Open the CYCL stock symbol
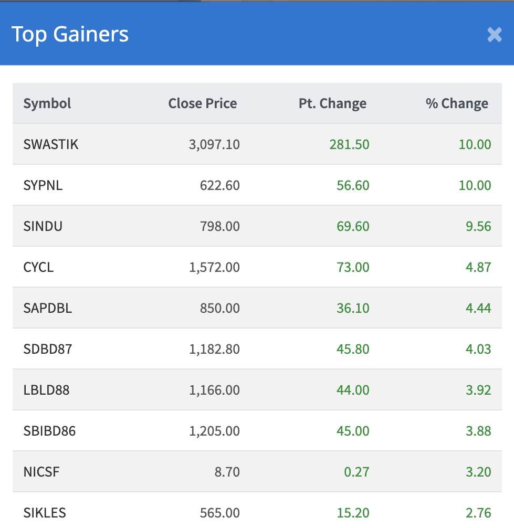 coord(38,267)
